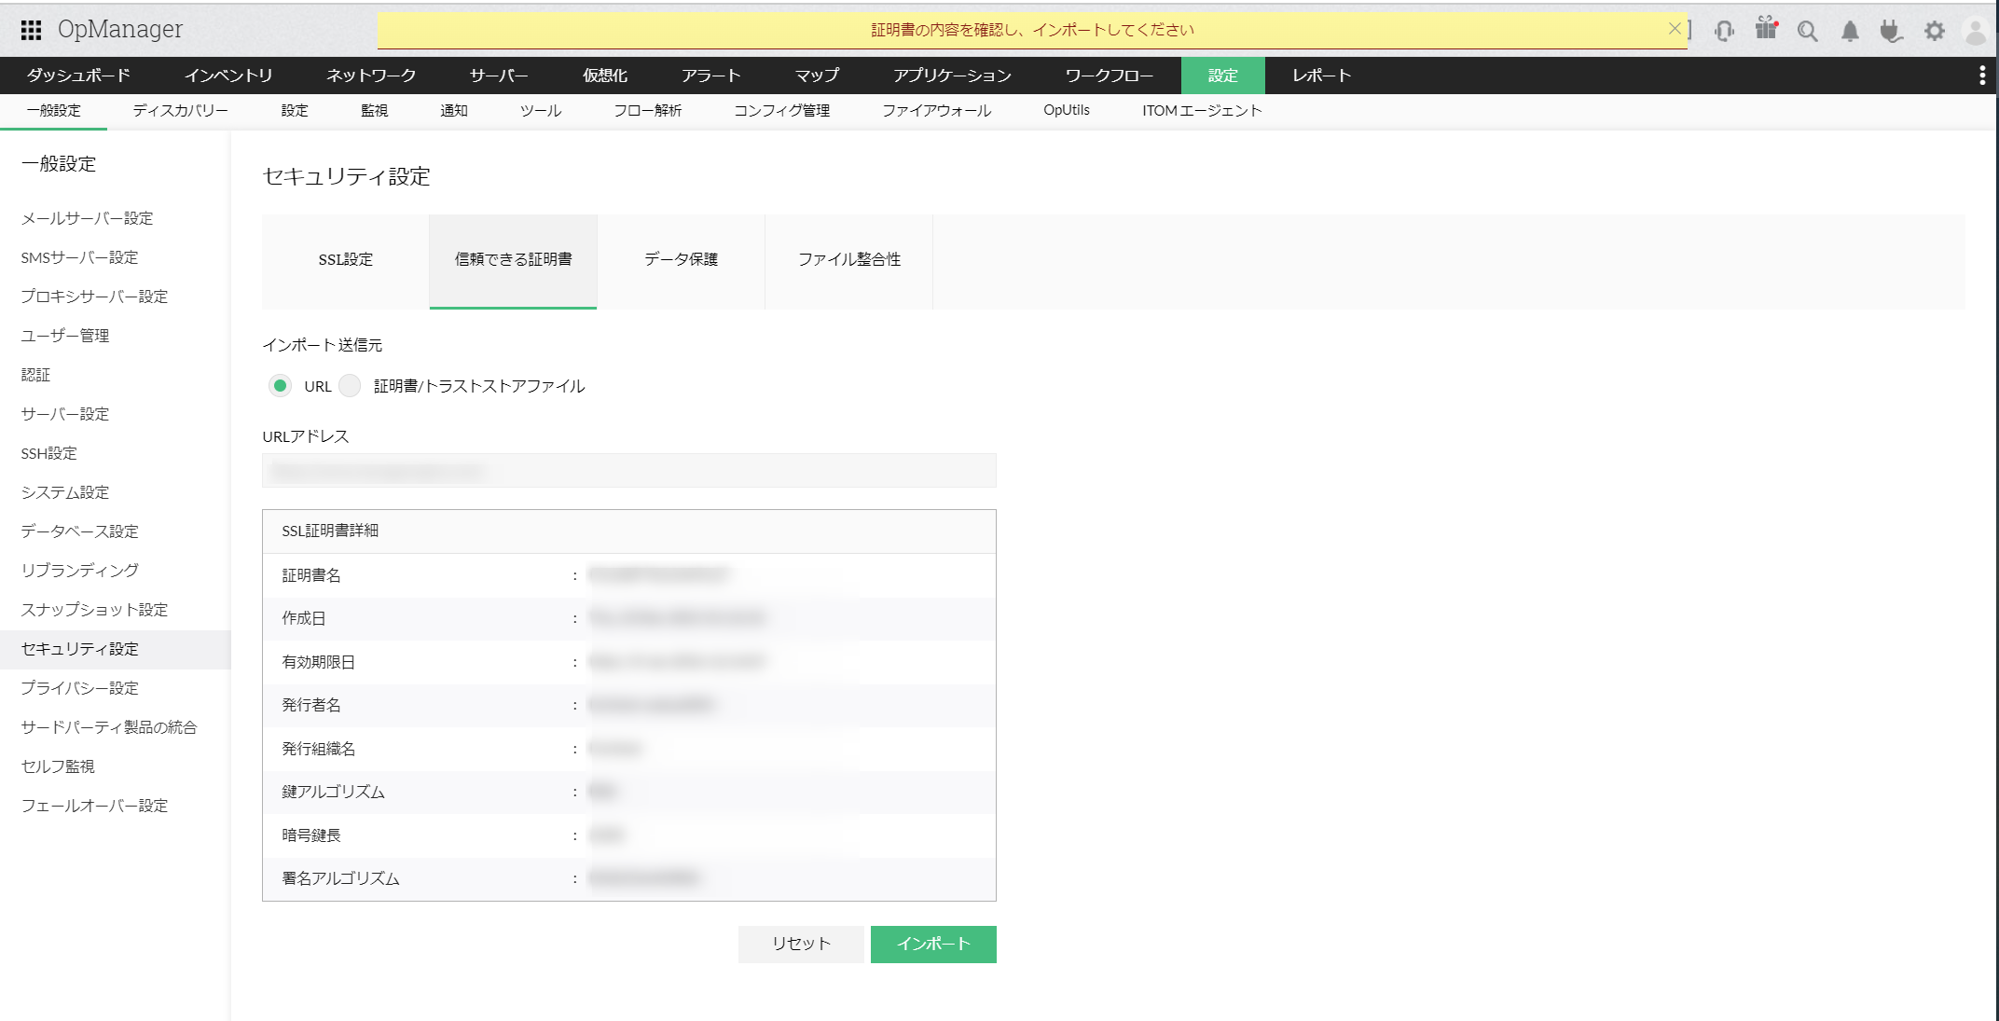1999x1021 pixels.
Task: Open the search magnifier icon
Action: point(1807,29)
